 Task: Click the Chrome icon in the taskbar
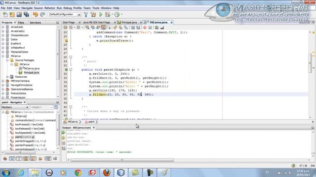coord(78,173)
